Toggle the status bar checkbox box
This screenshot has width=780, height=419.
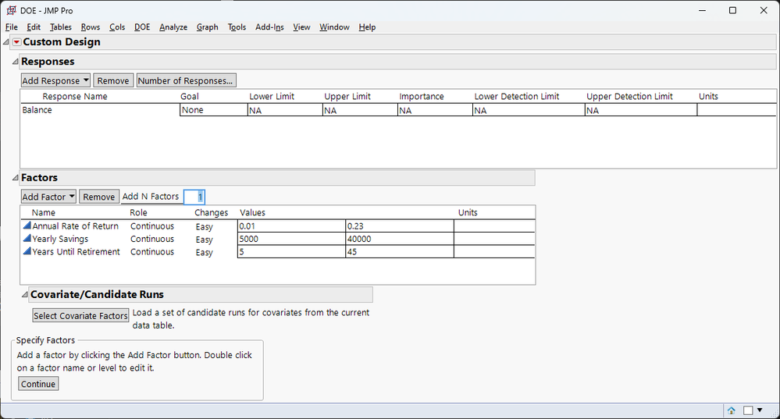tap(748, 410)
